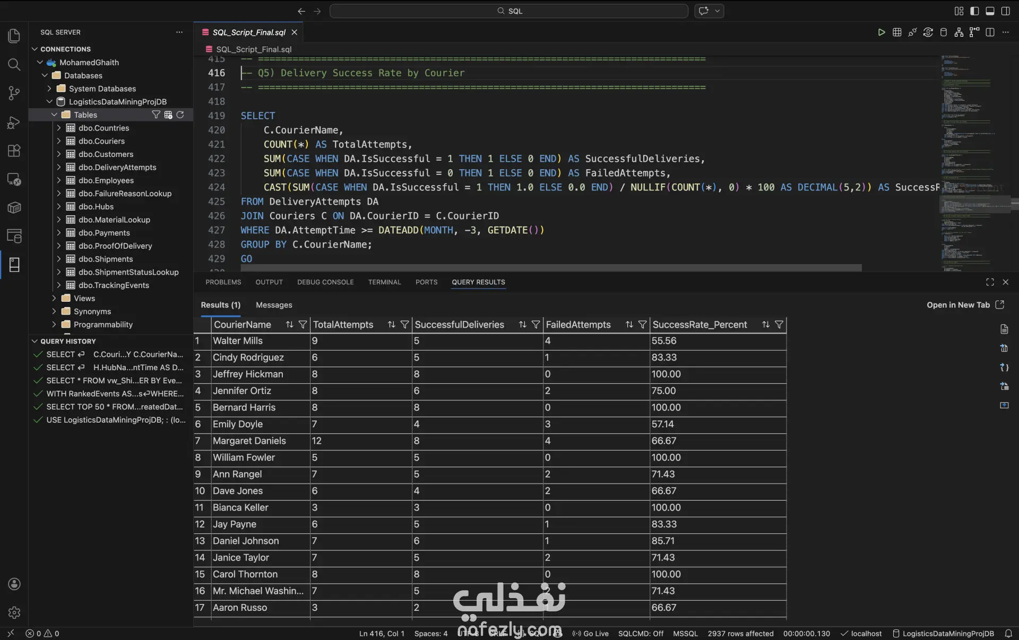Image resolution: width=1019 pixels, height=640 pixels.
Task: Click the new table icon on Tables row
Action: click(168, 115)
